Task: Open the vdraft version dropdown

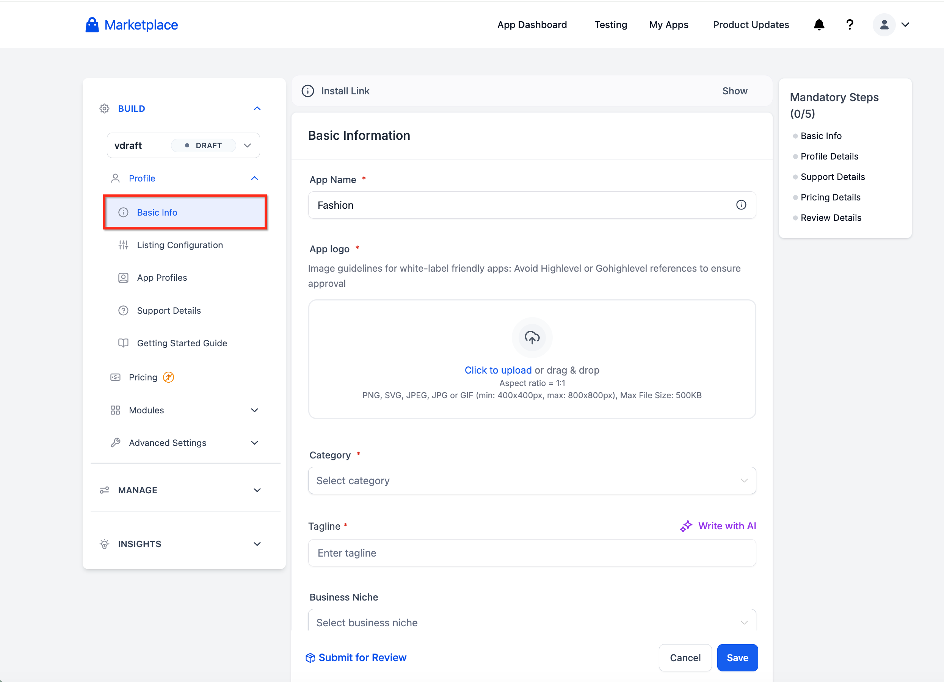Action: click(x=247, y=145)
